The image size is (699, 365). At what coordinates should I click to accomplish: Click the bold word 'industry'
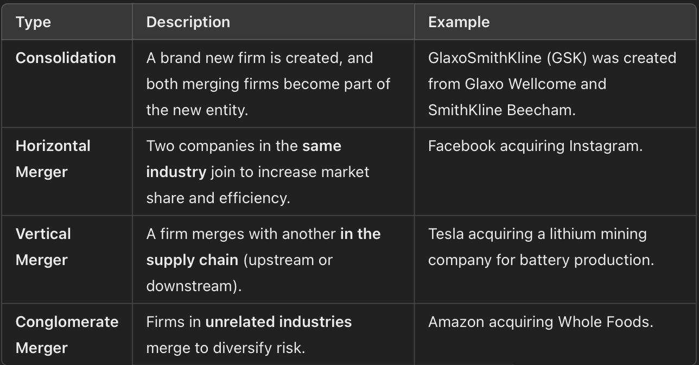pyautogui.click(x=176, y=172)
